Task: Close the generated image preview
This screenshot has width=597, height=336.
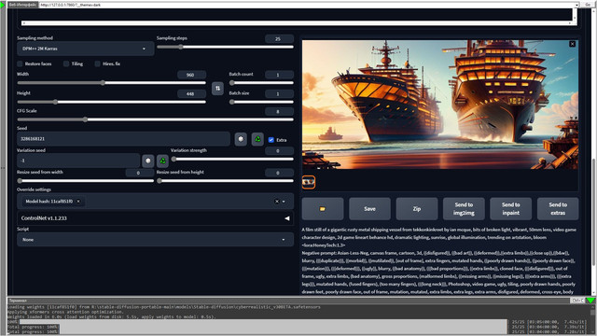Action: (x=572, y=44)
